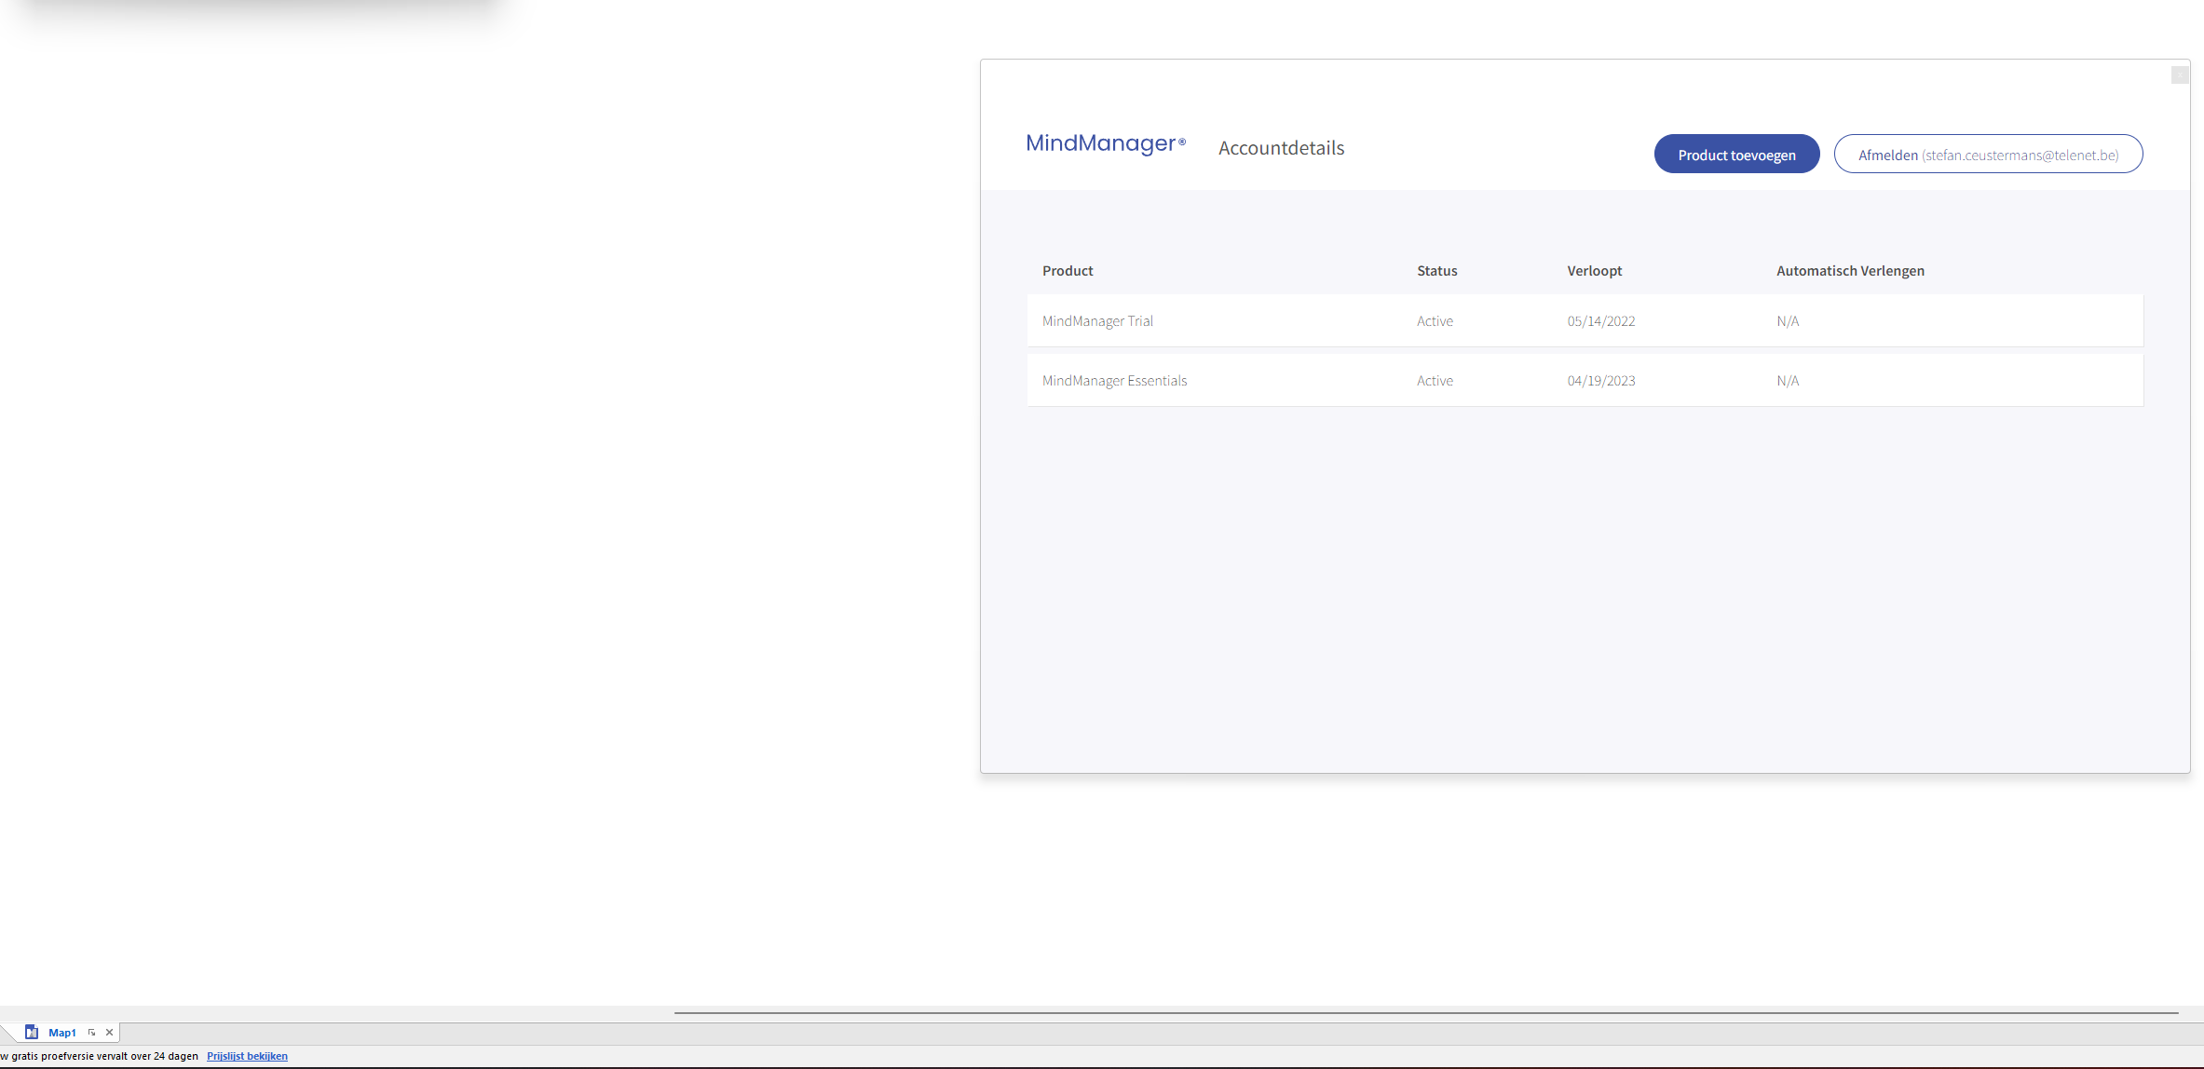
Task: Click Product toevoegen button
Action: tap(1736, 155)
